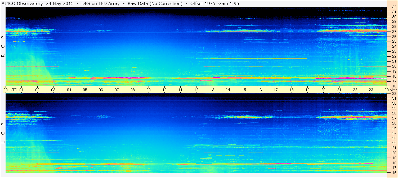Click the 22 MHz label on LCP scale
Viewport: 398px width, 178px height.
coord(394,143)
